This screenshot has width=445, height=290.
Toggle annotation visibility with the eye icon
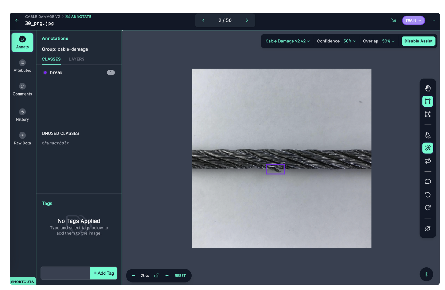point(394,20)
